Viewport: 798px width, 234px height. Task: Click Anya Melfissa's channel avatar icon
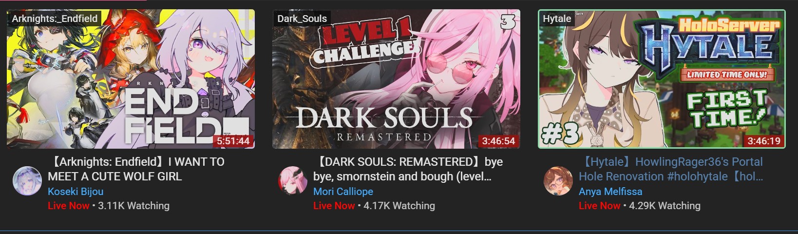tap(558, 181)
